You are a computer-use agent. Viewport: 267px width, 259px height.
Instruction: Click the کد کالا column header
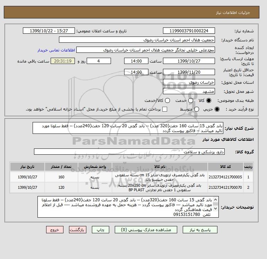click(x=225, y=167)
